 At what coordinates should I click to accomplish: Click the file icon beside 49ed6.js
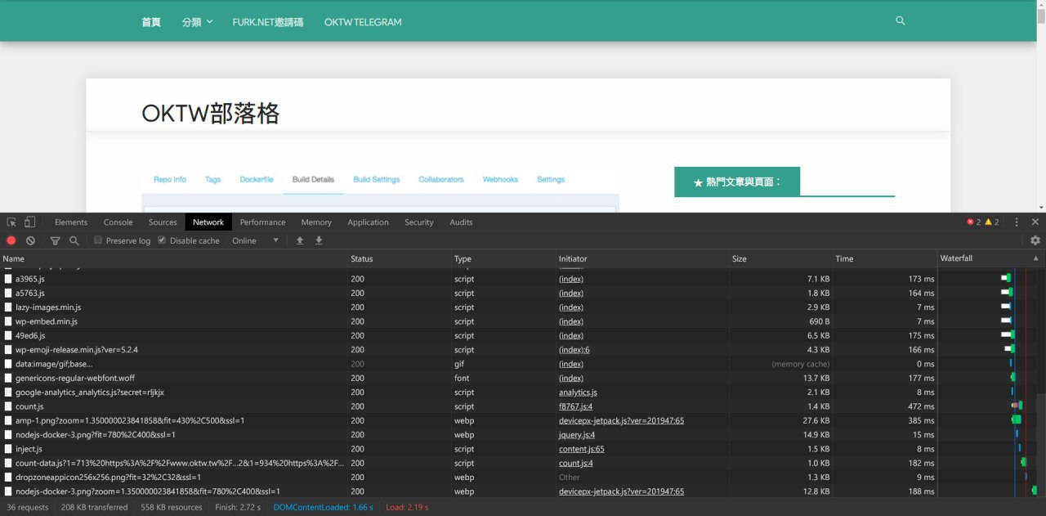point(8,335)
